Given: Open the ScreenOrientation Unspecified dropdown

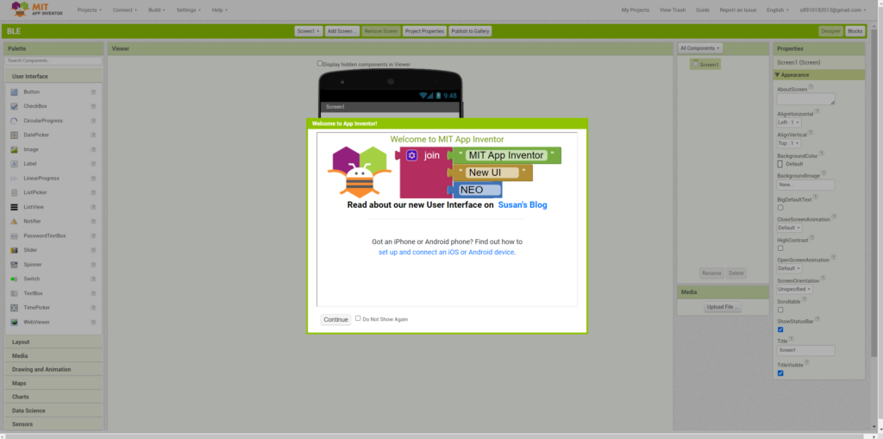Looking at the screenshot, I should pos(794,289).
